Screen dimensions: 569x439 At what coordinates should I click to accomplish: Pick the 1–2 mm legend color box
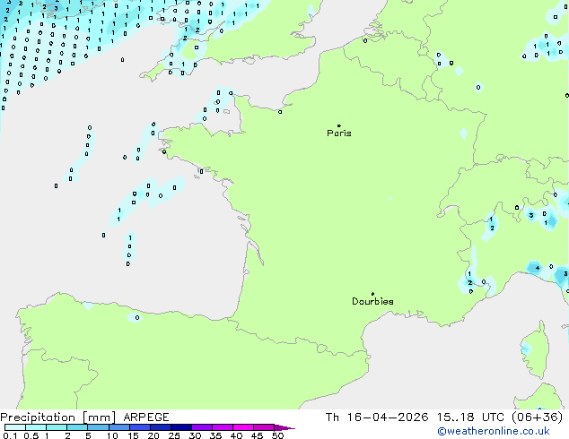[x=57, y=427]
